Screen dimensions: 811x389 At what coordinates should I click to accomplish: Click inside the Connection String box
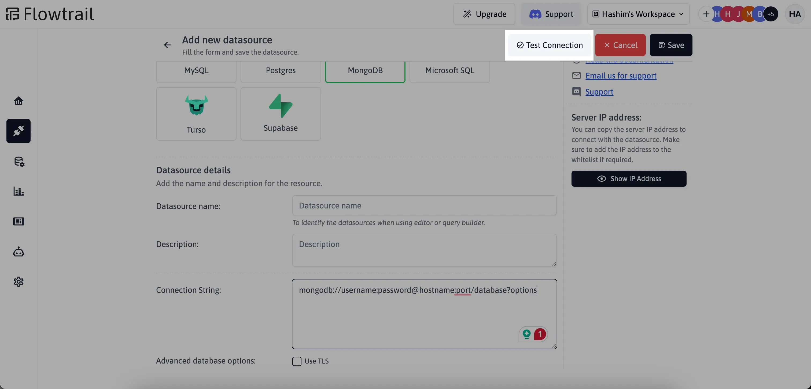pyautogui.click(x=424, y=314)
